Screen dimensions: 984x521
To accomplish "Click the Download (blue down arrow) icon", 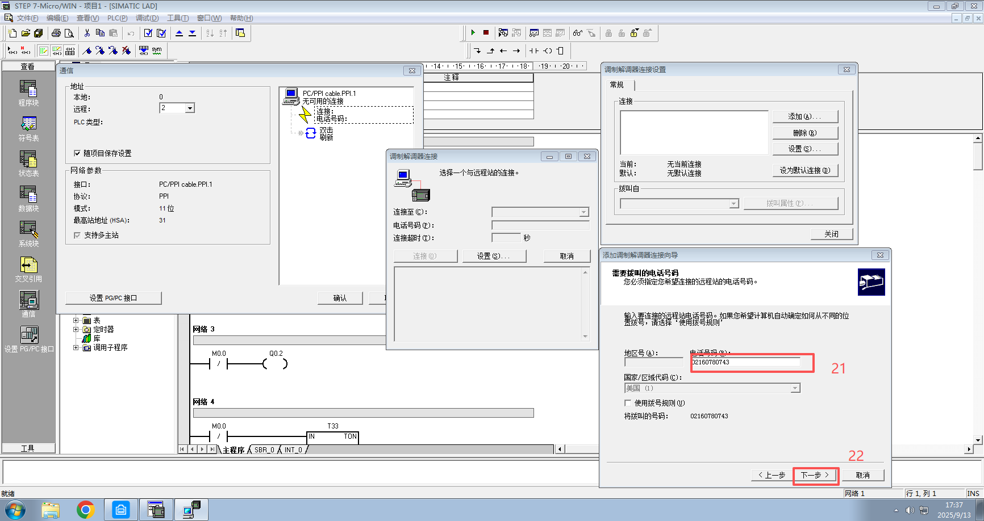I will pyautogui.click(x=193, y=33).
